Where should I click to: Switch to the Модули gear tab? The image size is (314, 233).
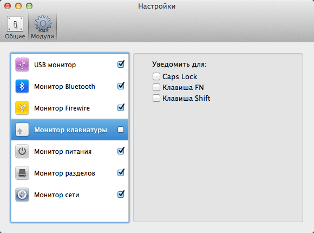[42, 27]
